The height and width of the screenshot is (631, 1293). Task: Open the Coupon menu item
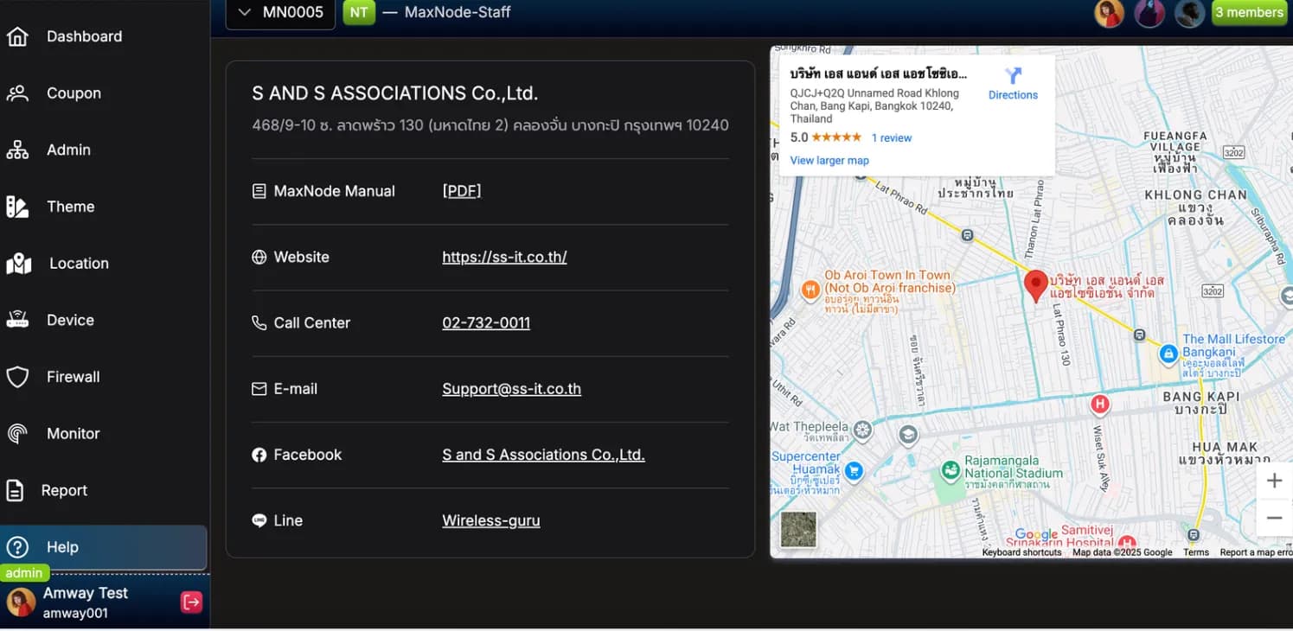[x=74, y=93]
